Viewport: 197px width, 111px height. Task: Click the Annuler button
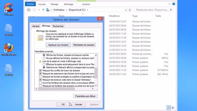click(79, 105)
